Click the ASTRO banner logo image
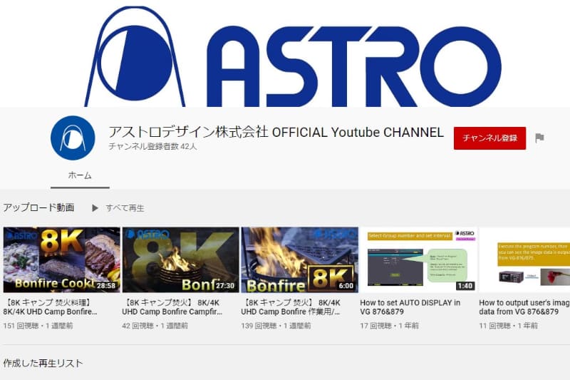The height and width of the screenshot is (380, 570). 293,56
